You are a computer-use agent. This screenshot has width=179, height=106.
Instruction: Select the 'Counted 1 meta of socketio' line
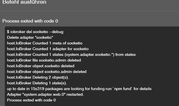point(45,43)
